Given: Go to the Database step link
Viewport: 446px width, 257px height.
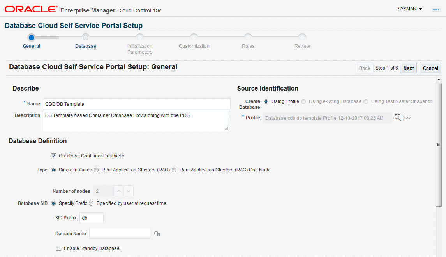Looking at the screenshot, I should pyautogui.click(x=86, y=46).
